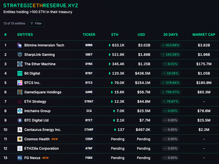Click the 19.58% change badge
Viewport: 219px width, 164px height.
(170, 73)
